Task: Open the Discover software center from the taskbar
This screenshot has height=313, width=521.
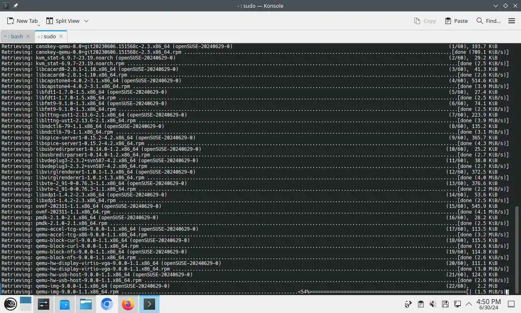Action: coord(64,304)
